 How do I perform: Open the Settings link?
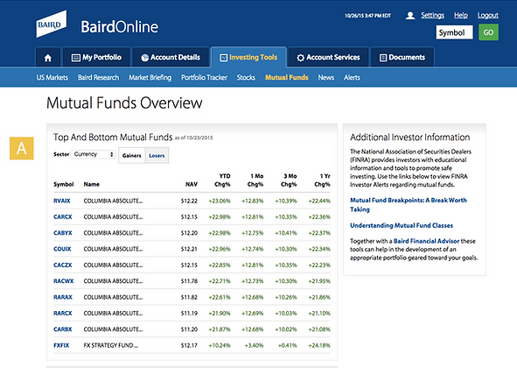click(x=433, y=15)
